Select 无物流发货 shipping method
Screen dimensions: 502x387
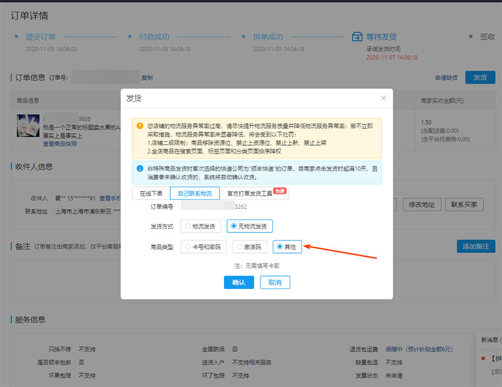pos(249,226)
